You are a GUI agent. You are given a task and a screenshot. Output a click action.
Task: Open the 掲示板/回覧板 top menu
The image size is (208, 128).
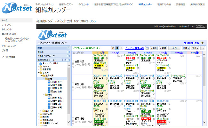(197, 4)
